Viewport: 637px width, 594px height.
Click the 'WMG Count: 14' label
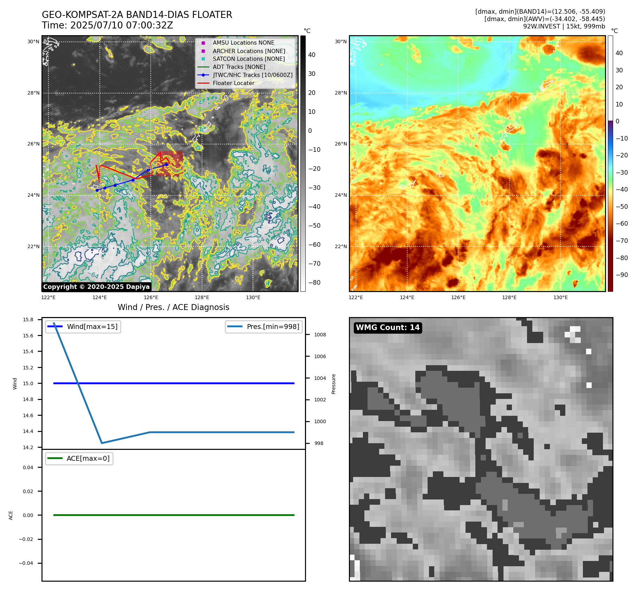[388, 328]
